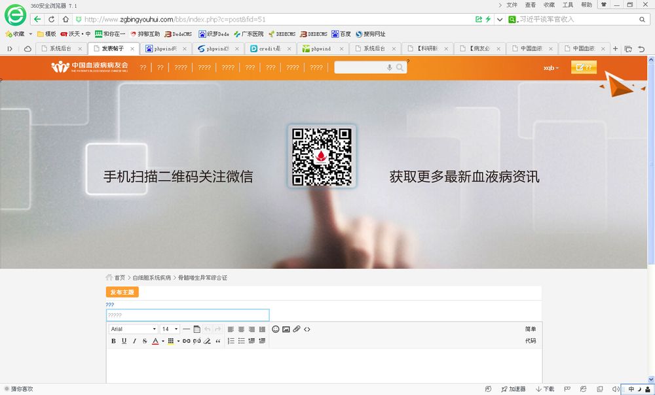Toggle bold formatting in editor
Viewport: 655px width, 395px height.
113,341
